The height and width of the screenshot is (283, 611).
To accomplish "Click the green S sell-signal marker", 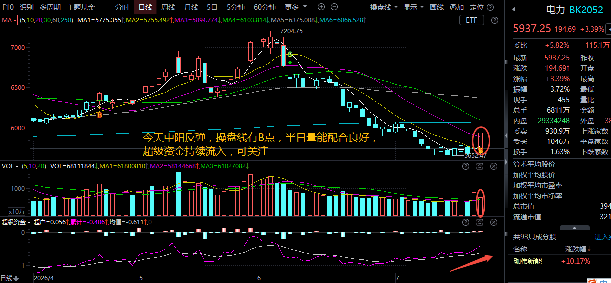I will pyautogui.click(x=289, y=54).
